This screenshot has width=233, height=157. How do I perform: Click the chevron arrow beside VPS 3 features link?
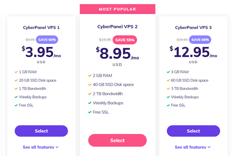(x=209, y=147)
